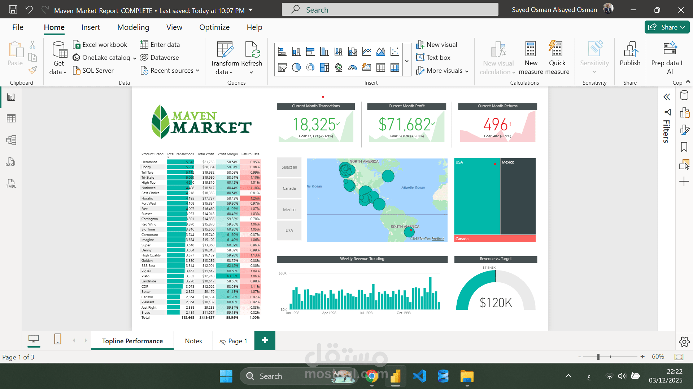The image size is (693, 389).
Task: Click the Share button
Action: coord(667,27)
